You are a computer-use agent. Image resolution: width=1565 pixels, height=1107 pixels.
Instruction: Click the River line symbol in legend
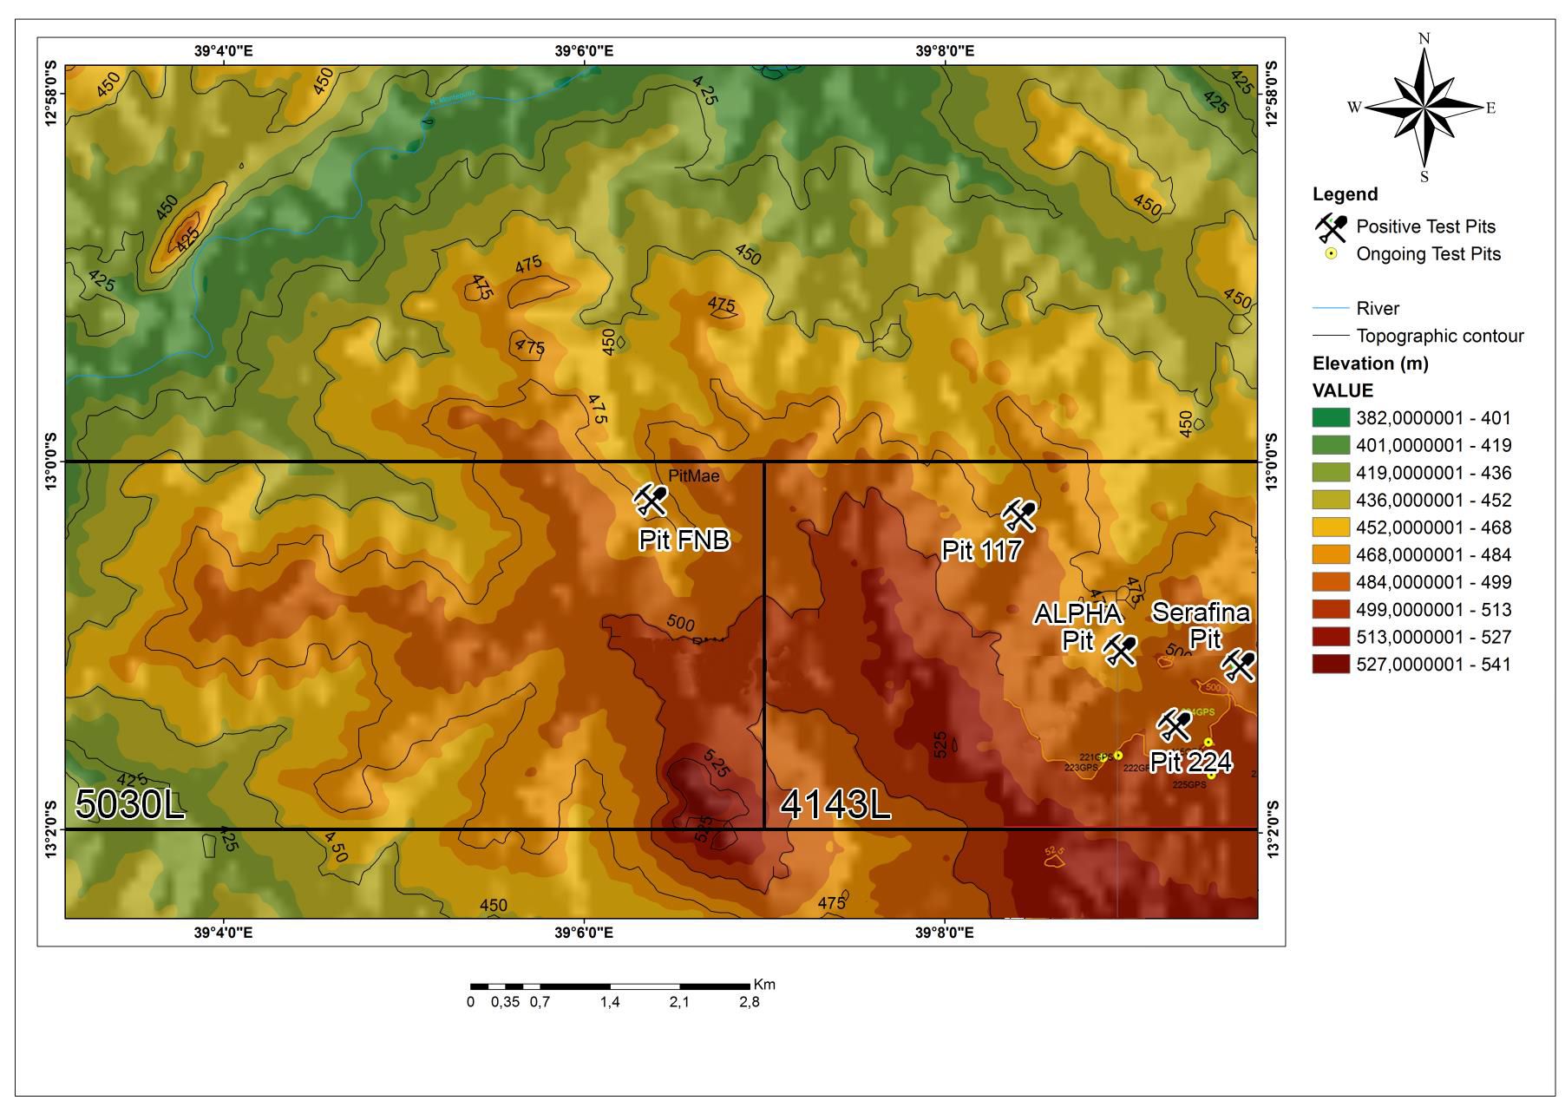tap(1330, 309)
